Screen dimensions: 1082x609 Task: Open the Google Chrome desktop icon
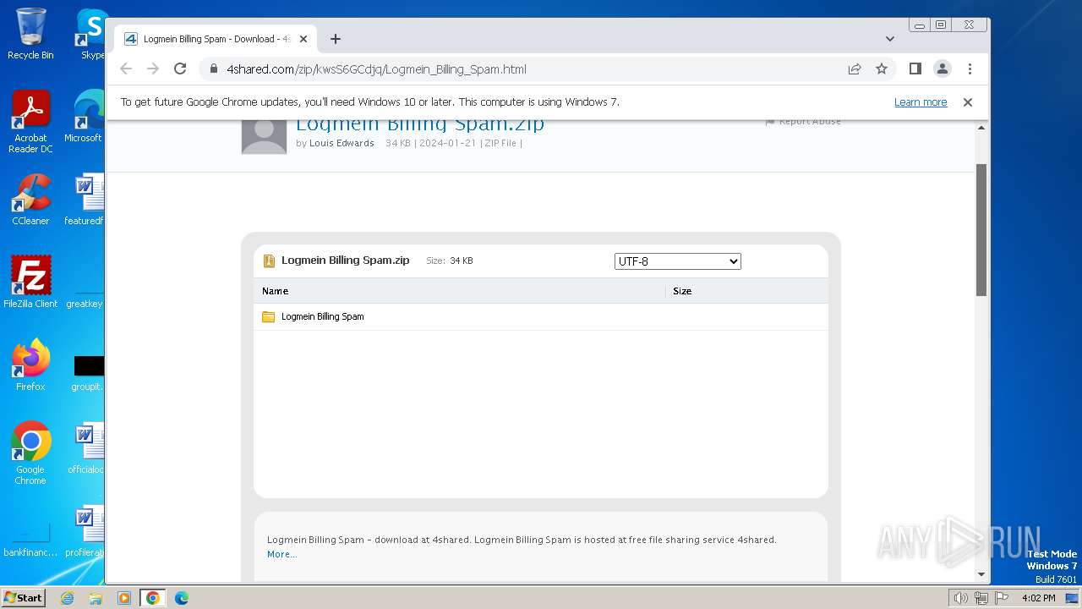coord(30,453)
